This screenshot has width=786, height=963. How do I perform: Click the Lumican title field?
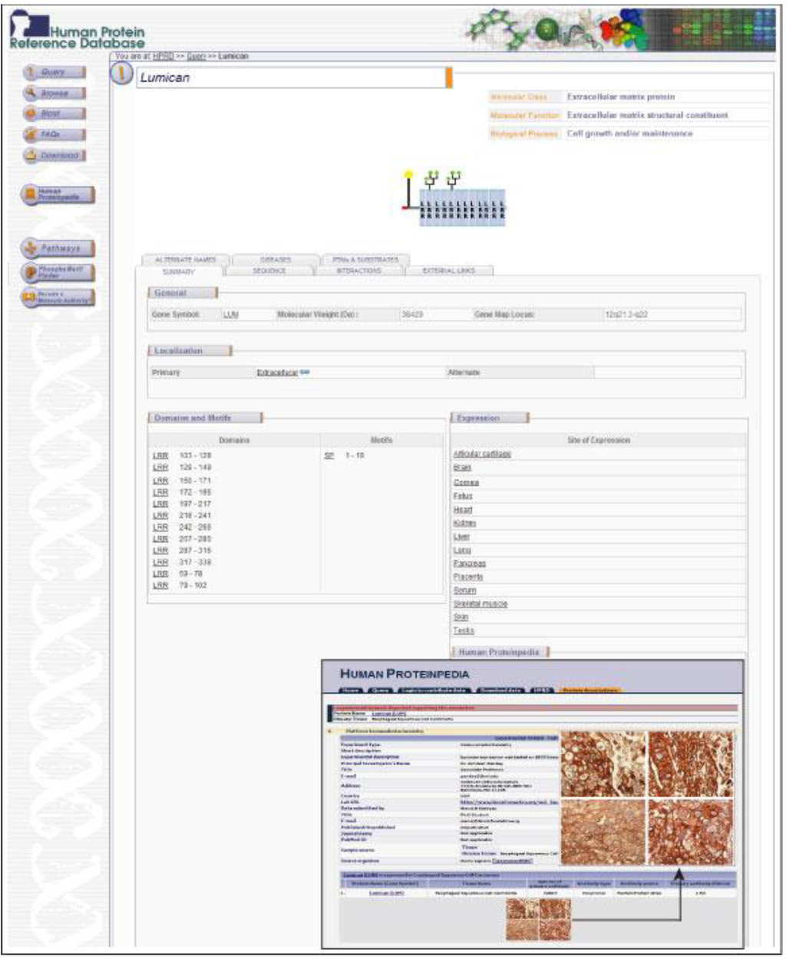click(294, 78)
